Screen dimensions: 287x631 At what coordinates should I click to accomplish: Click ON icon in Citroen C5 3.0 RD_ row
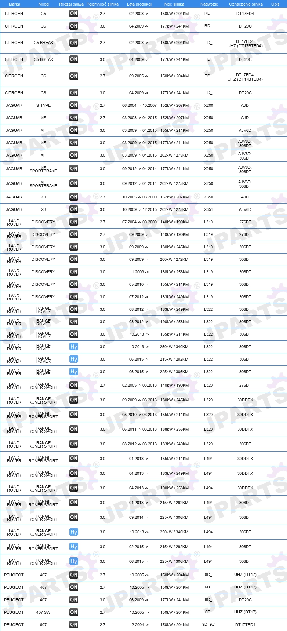[x=74, y=26]
